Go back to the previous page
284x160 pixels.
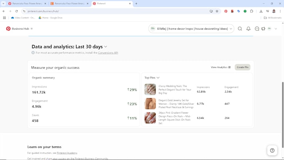coord(4,11)
